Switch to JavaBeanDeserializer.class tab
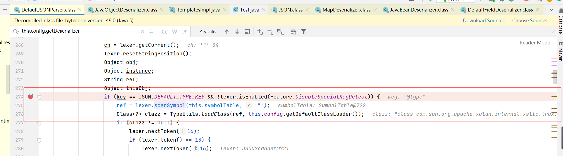 (419, 10)
